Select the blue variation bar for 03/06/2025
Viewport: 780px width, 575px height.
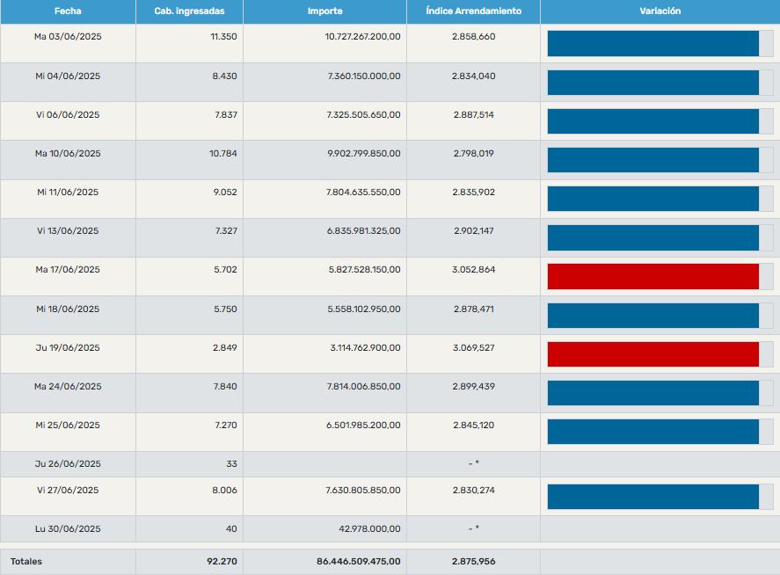coord(652,43)
